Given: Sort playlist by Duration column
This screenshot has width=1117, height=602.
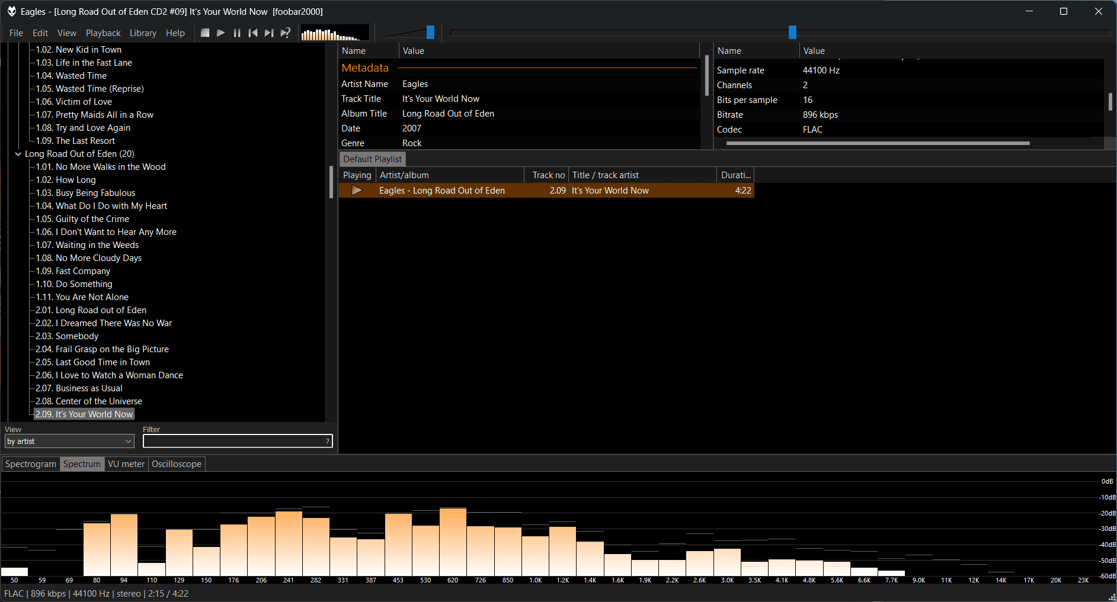Looking at the screenshot, I should [736, 175].
